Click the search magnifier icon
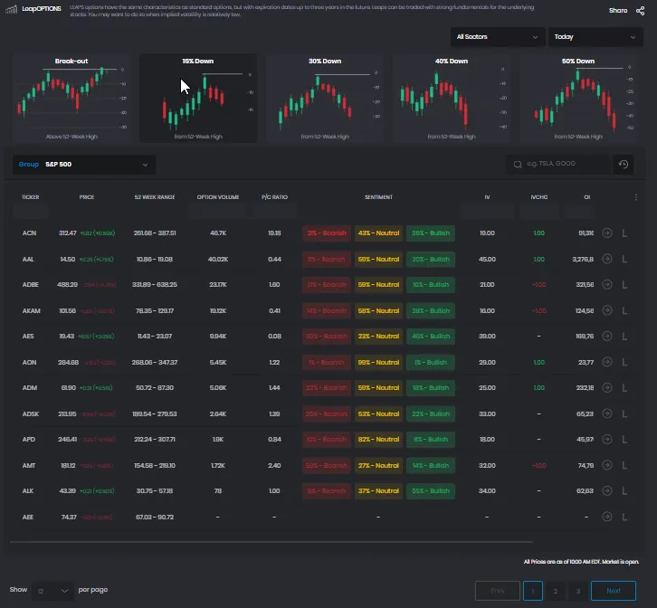 (x=518, y=165)
